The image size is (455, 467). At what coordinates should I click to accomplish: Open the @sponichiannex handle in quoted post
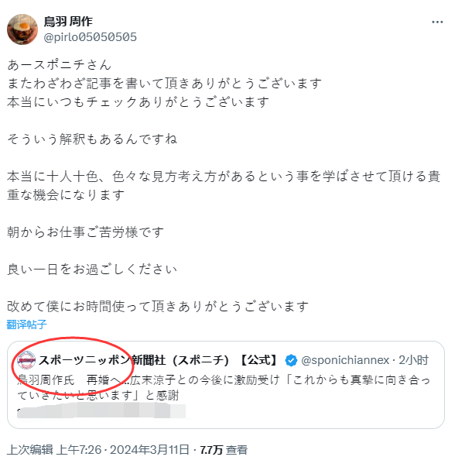pos(345,360)
